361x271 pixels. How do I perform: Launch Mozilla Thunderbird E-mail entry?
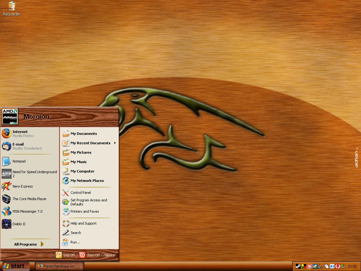(30, 146)
